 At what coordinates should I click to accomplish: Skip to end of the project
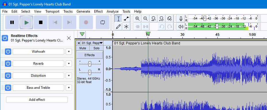coord(69,22)
